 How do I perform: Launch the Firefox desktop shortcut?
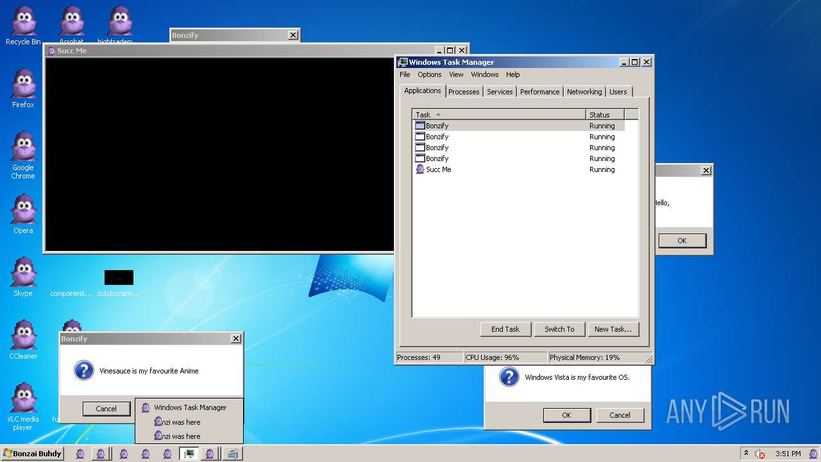pyautogui.click(x=23, y=89)
